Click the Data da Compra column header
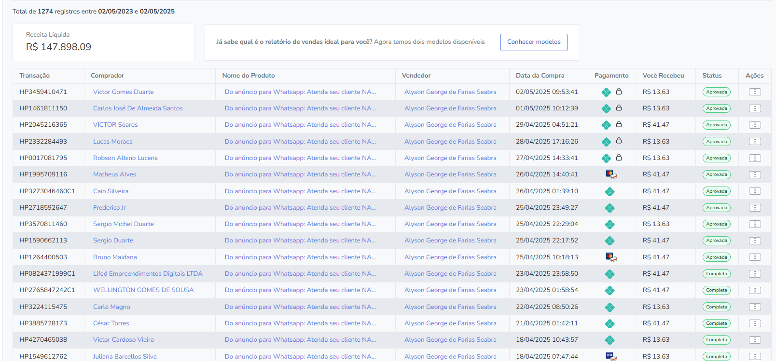The width and height of the screenshot is (776, 361). (540, 76)
